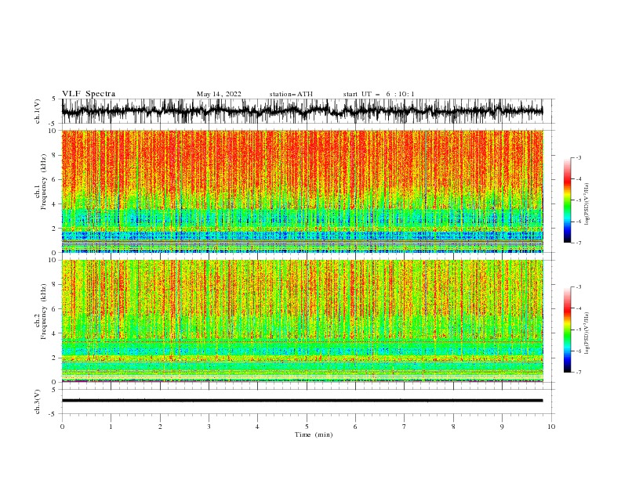Viewport: 621px width, 479px height.
Task: Click the log(PSD) label beside the ch.2 colorbar
Action: tap(586, 333)
